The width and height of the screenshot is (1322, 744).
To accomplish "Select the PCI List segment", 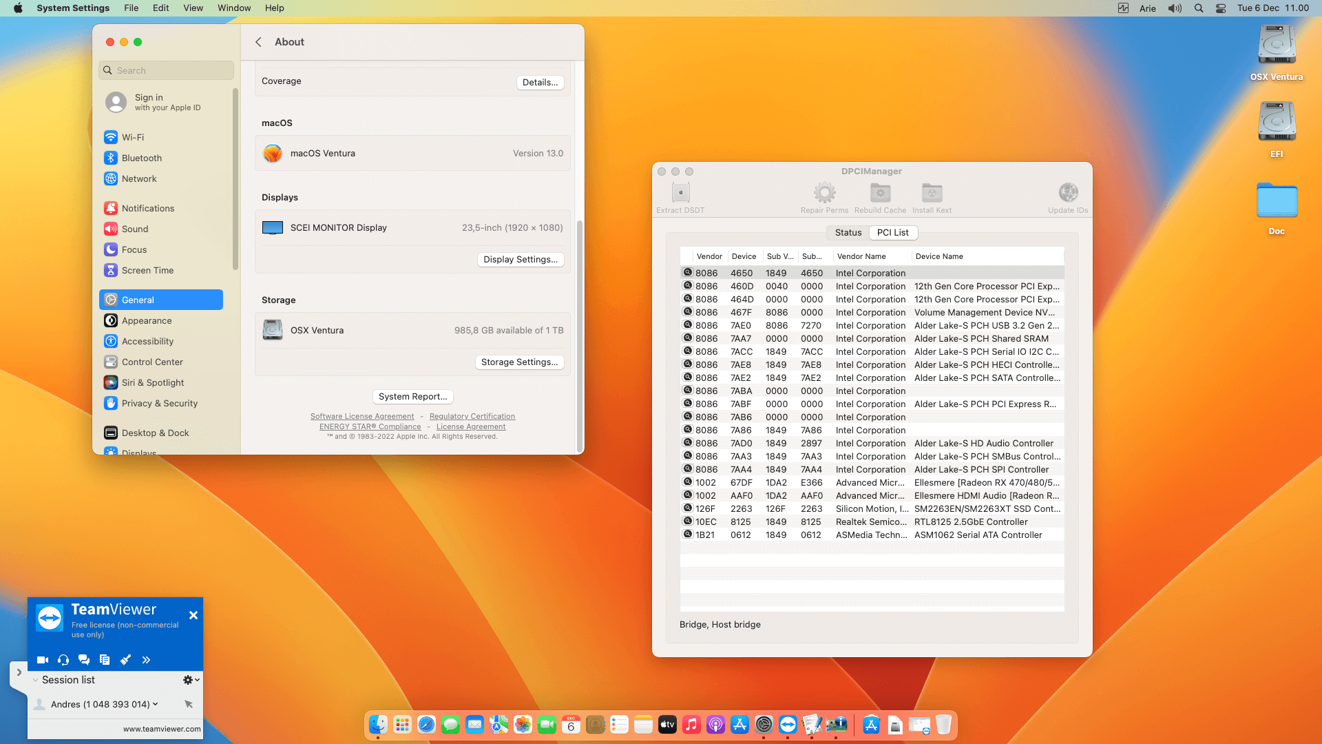I will pyautogui.click(x=892, y=233).
